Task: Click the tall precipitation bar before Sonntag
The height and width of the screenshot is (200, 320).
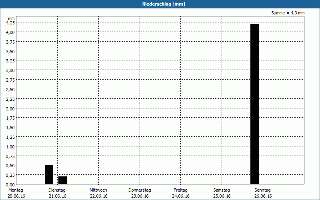Action: [x=254, y=104]
